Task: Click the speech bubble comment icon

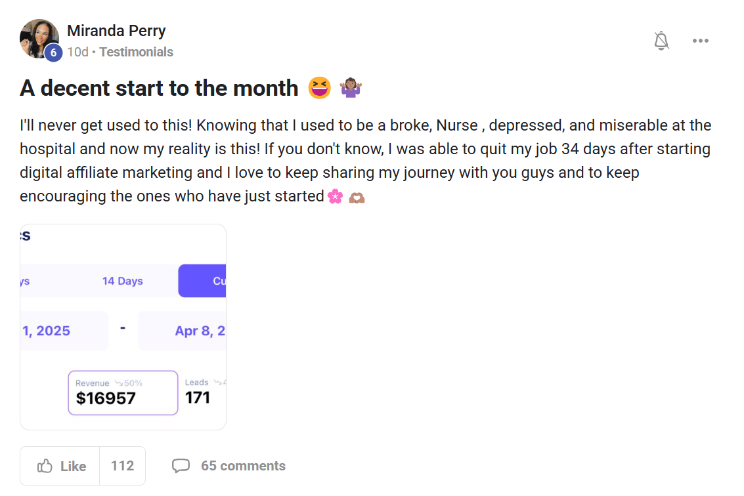Action: pos(181,466)
